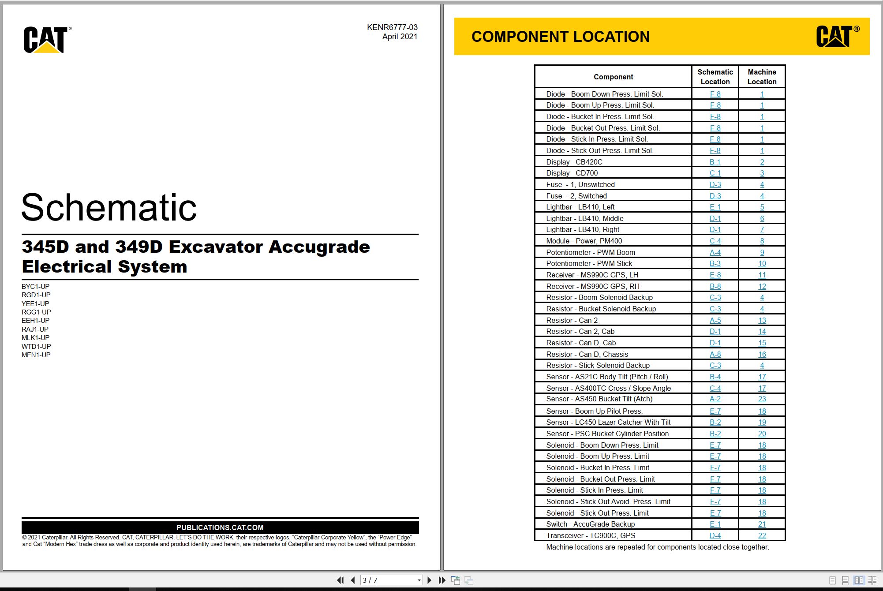Screen dimensions: 883x591
Task: Open machine location 1 for Diode Boom Up
Action: click(762, 105)
